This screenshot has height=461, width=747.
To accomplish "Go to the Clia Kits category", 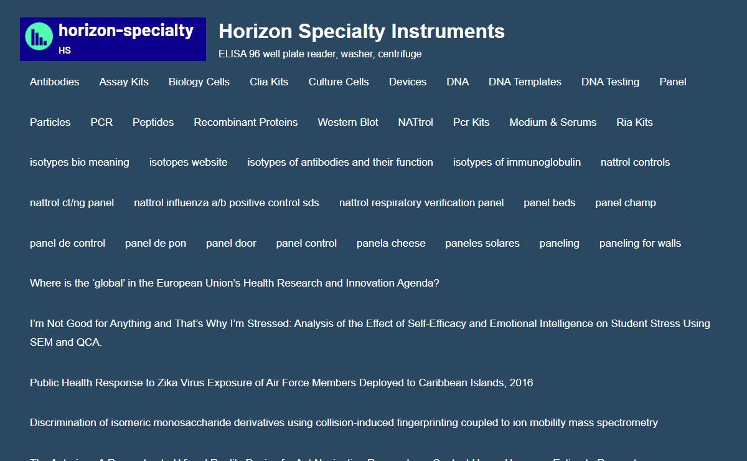I will pyautogui.click(x=269, y=82).
